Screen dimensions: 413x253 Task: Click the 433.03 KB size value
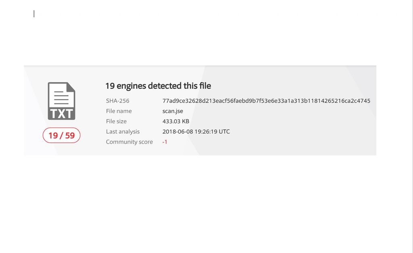[x=176, y=121]
